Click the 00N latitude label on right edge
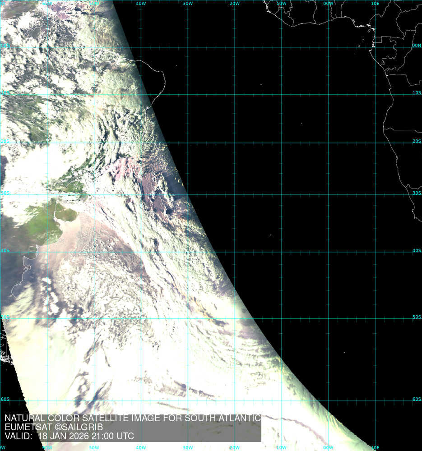The image size is (422, 451). [416, 46]
